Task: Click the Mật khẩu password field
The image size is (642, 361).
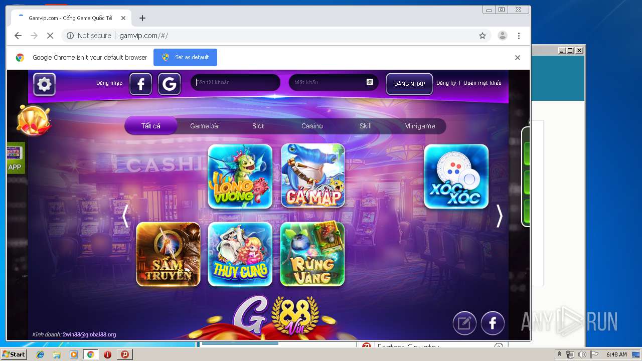Action: click(334, 82)
